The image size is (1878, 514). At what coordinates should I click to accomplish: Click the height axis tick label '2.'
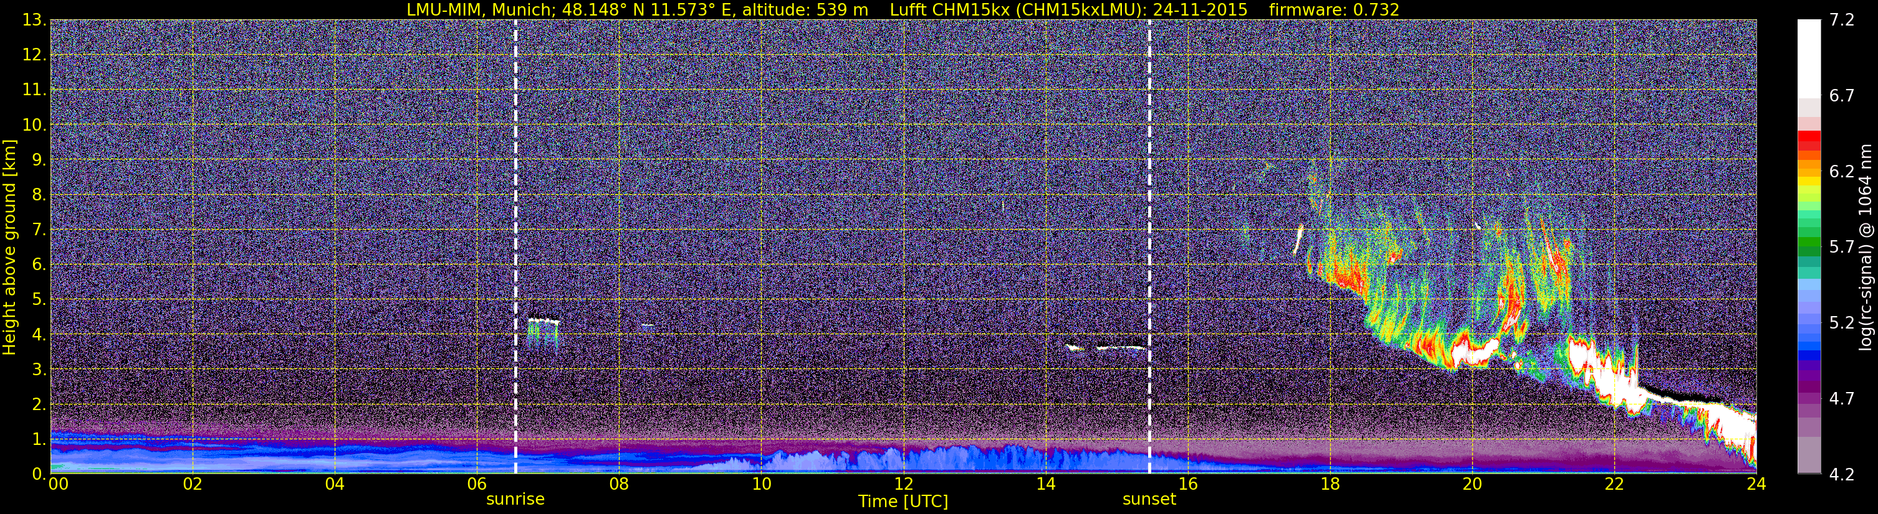coord(39,404)
